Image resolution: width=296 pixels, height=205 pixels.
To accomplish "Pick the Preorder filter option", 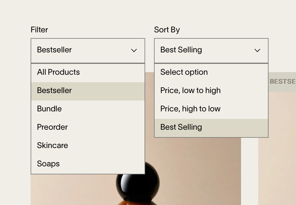I will click(52, 127).
